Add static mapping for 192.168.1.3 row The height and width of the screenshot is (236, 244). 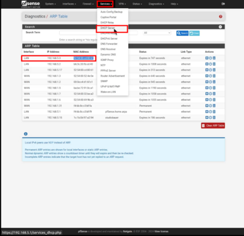[207, 76]
